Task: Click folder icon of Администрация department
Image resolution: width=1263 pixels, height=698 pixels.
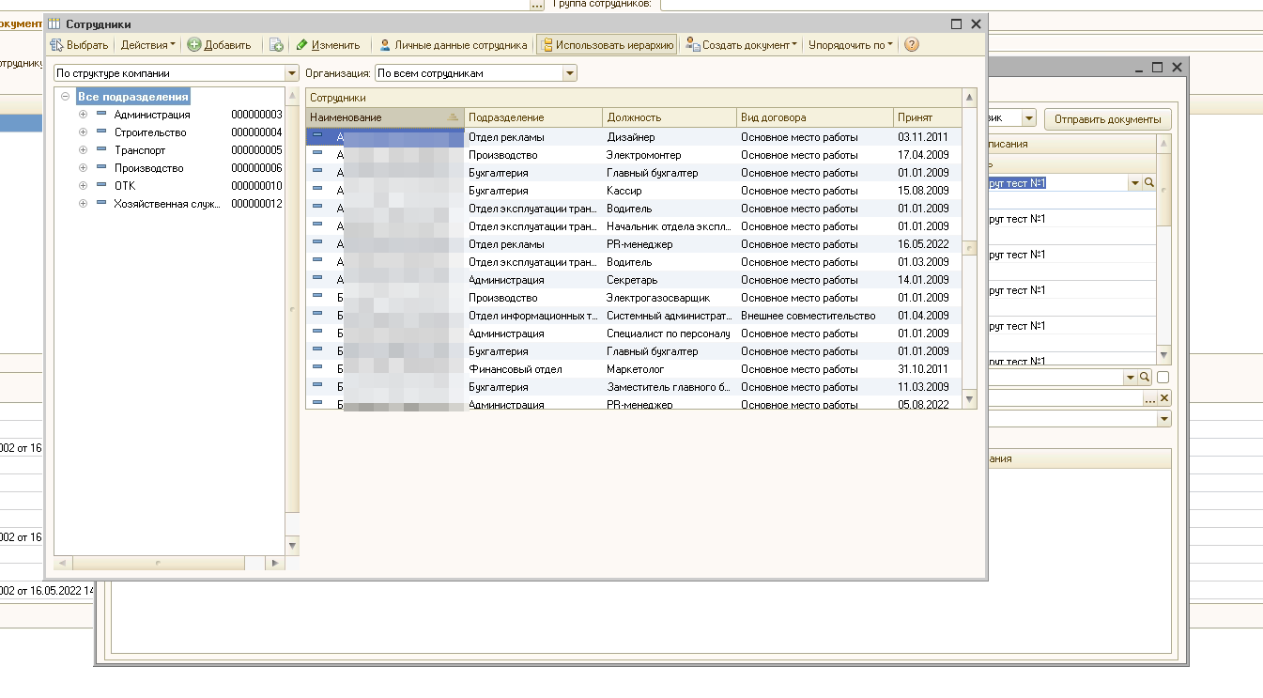Action: pos(101,115)
